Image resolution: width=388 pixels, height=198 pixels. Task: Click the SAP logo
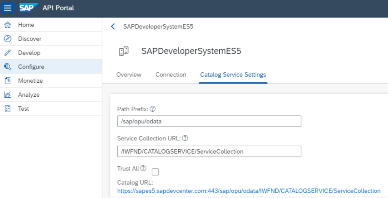pos(28,8)
